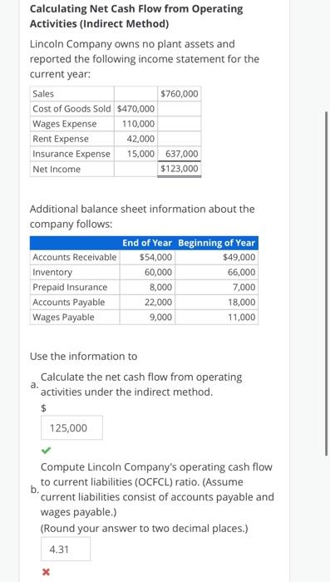Image resolution: width=330 pixels, height=582 pixels.
Task: Select the Net Income value $123,000
Action: [x=180, y=169]
